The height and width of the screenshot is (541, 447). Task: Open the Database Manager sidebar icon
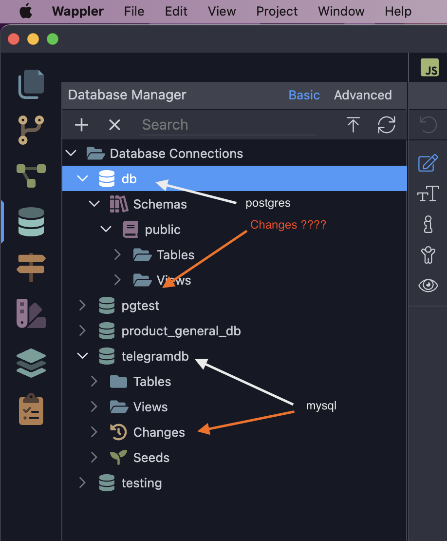31,221
